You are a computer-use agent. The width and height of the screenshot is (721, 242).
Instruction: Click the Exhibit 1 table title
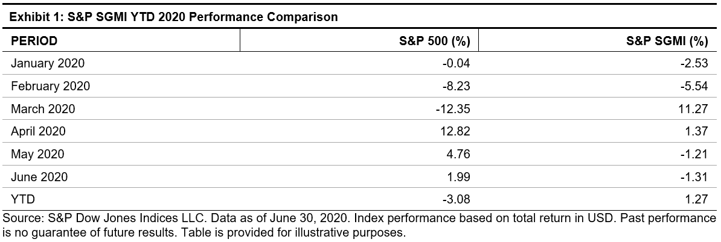[x=172, y=17]
